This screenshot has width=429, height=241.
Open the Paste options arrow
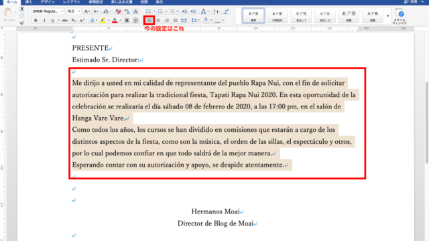click(15, 13)
